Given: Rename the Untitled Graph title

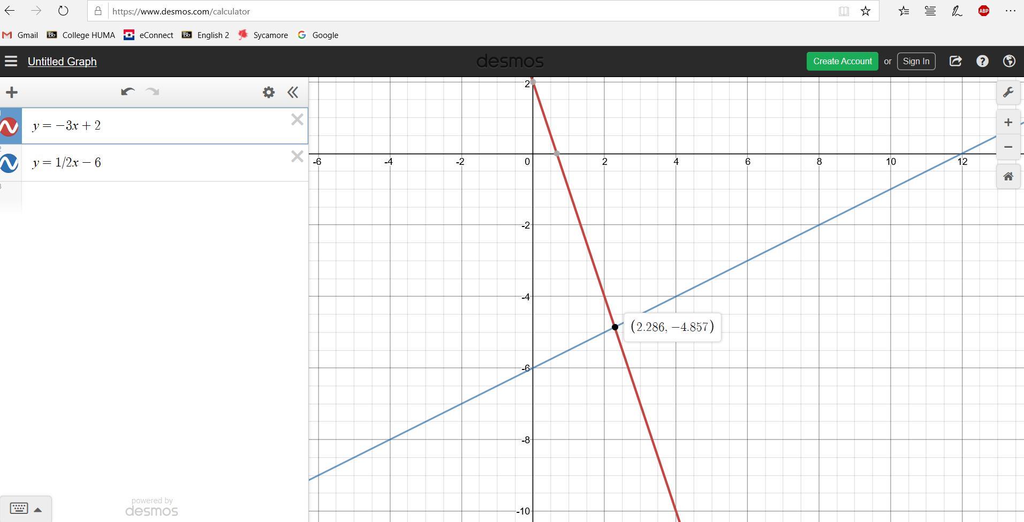Looking at the screenshot, I should point(62,62).
